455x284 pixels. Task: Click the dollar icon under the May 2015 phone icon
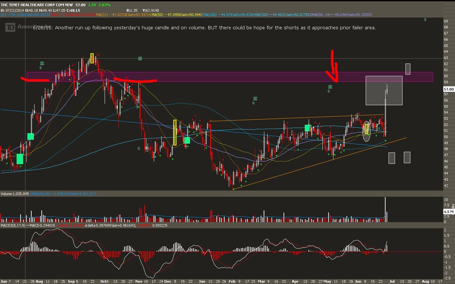point(329,91)
